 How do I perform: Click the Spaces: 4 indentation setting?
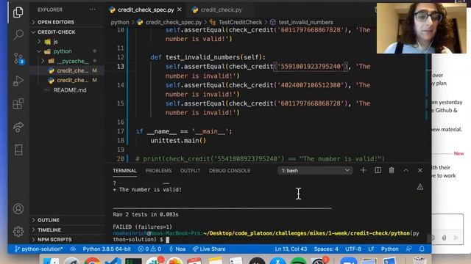(x=326, y=249)
